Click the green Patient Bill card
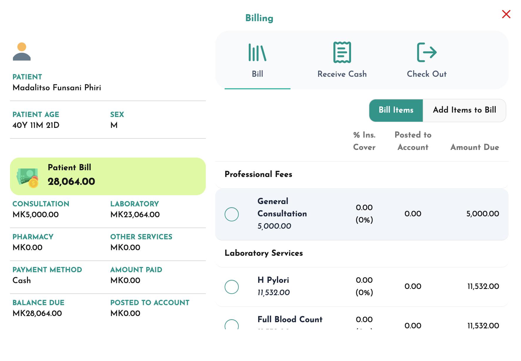The width and height of the screenshot is (521, 361). click(108, 176)
